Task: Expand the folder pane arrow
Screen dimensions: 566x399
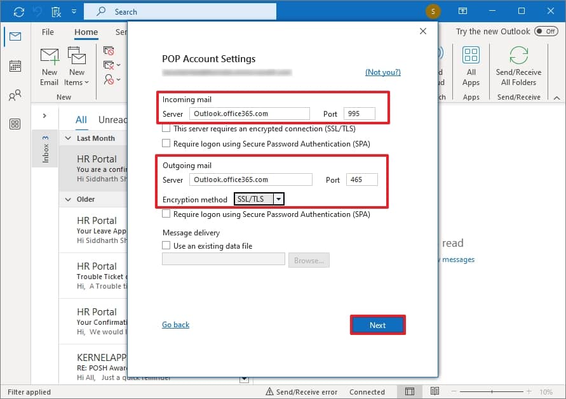Action: 44,115
